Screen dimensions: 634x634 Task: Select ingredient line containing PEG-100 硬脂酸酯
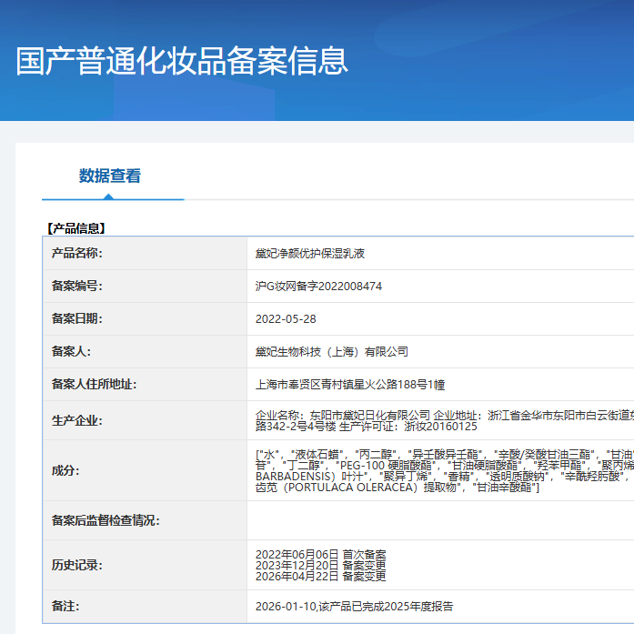445,466
